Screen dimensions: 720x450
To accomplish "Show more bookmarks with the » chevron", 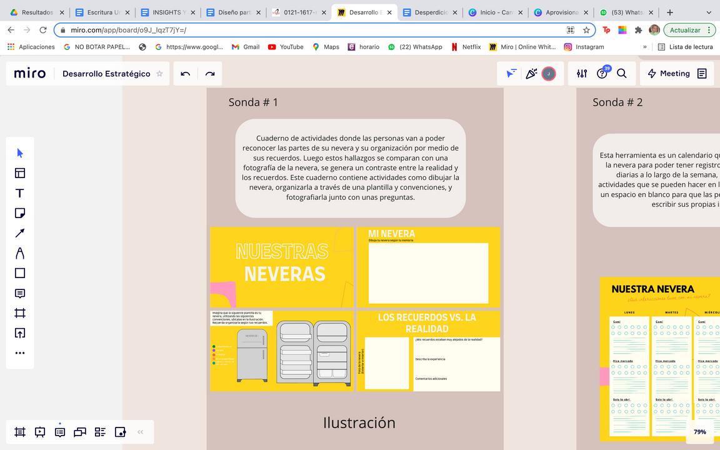I will (645, 47).
